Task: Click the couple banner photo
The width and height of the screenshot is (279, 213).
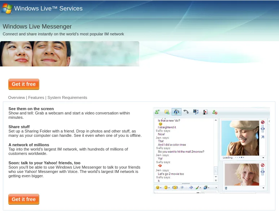Action: pos(70,54)
